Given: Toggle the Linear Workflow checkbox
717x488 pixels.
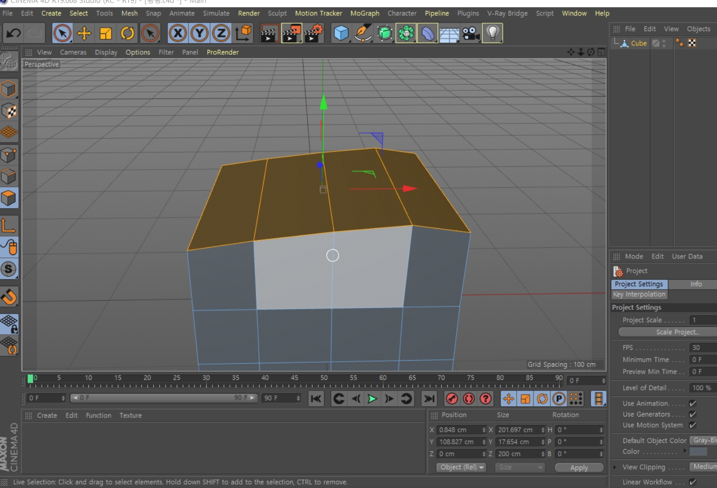Looking at the screenshot, I should [x=693, y=482].
